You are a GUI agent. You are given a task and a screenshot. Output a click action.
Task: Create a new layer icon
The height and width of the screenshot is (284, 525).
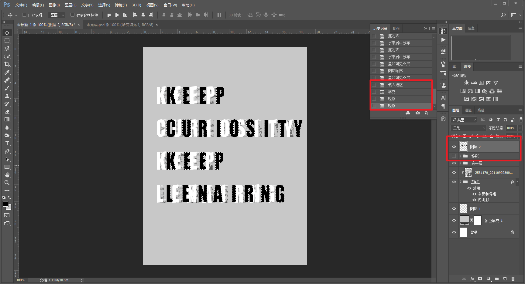(x=505, y=279)
